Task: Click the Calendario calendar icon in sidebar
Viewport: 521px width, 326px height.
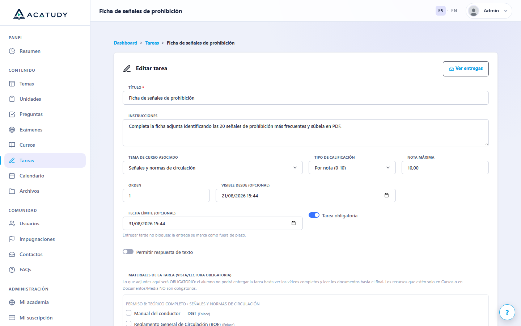Action: (12, 176)
